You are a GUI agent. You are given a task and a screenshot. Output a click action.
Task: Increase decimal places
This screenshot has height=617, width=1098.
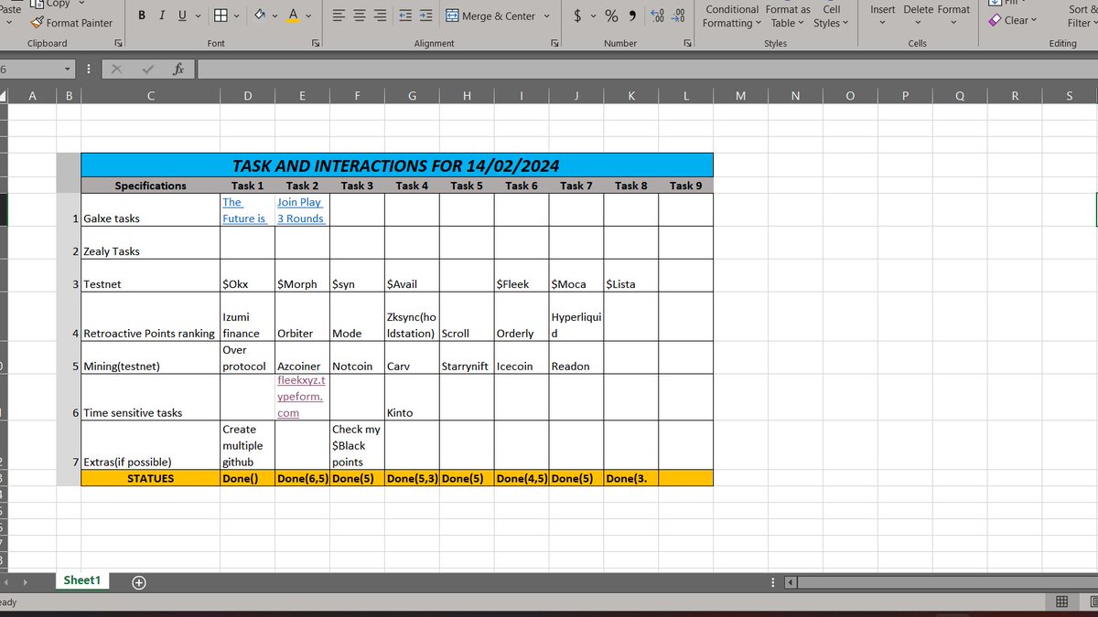(658, 16)
